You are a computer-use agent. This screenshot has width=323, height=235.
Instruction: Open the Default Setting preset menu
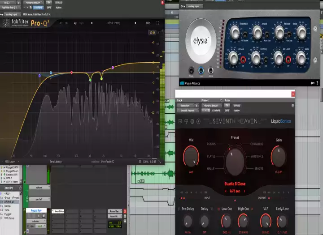coord(113,23)
